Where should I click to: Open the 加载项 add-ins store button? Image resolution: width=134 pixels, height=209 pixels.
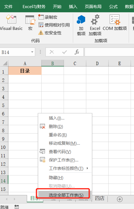pyautogui.click(x=81, y=25)
